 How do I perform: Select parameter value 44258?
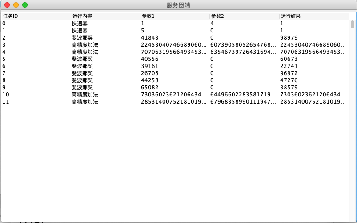(x=149, y=80)
